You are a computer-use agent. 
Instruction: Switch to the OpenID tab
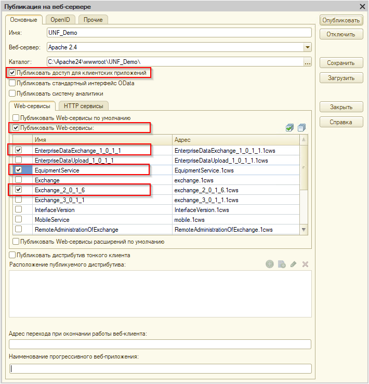pyautogui.click(x=60, y=20)
